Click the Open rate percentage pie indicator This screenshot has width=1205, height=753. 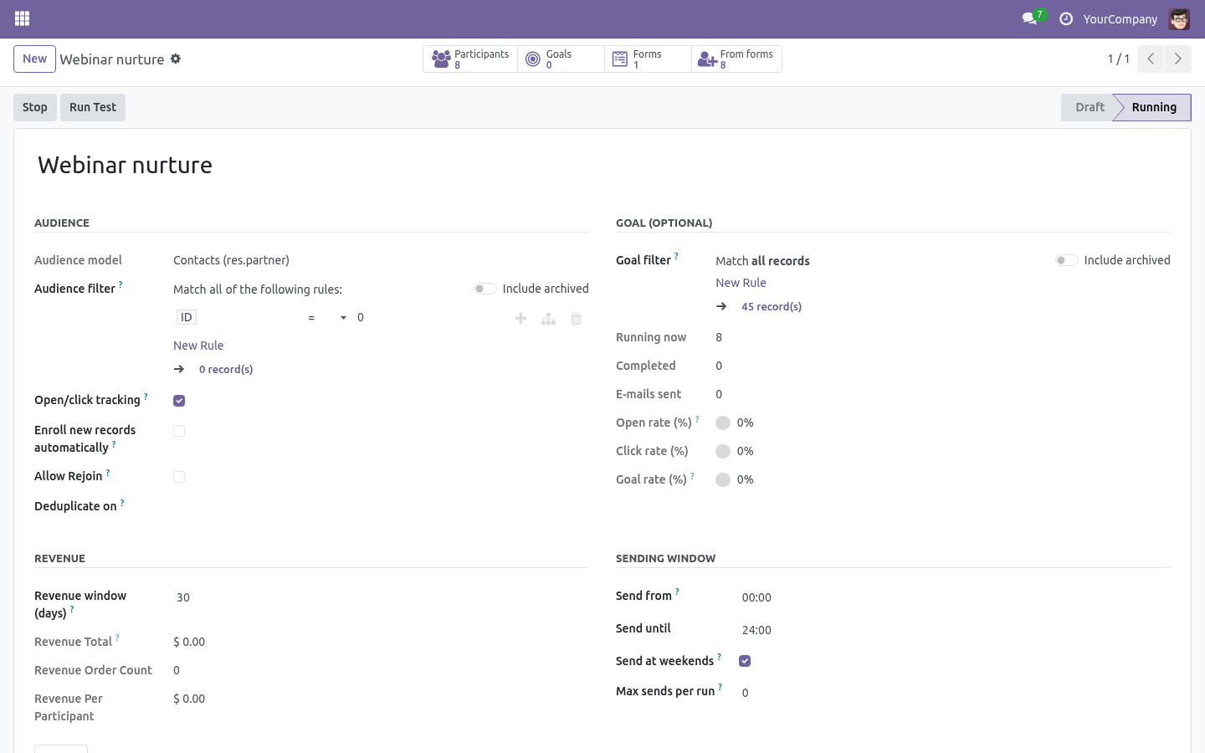(x=723, y=423)
